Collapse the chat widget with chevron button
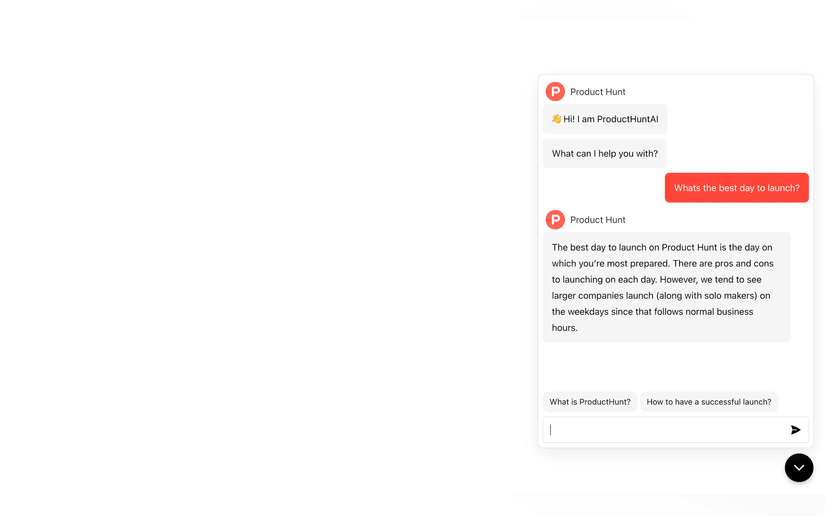The height and width of the screenshot is (516, 825). (x=799, y=468)
